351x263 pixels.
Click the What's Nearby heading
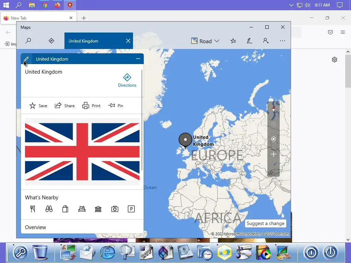[41, 198]
